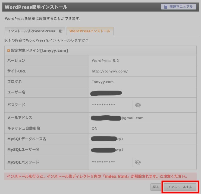Image resolution: width=201 pixels, height=194 pixels.
Task: Click the MySQLデータベース名 value ending wp1
Action: tap(107, 139)
